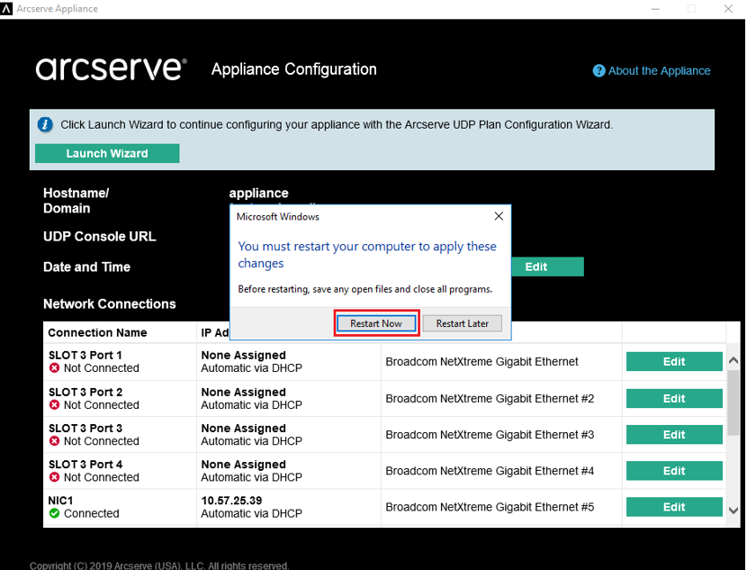The image size is (747, 570).
Task: Edit the NIC1 connection
Action: pyautogui.click(x=674, y=507)
